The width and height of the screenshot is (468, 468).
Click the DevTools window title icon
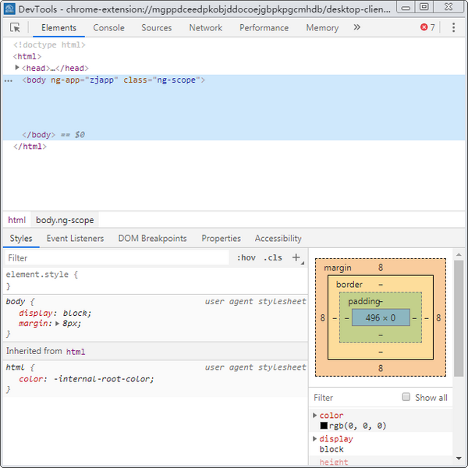click(9, 7)
